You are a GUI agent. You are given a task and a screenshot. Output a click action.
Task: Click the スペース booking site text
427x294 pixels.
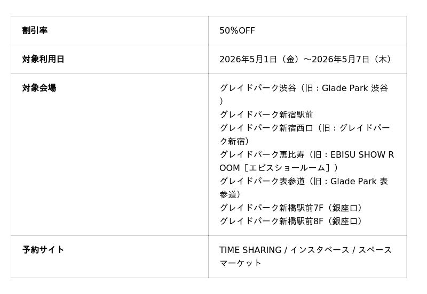[x=375, y=250]
